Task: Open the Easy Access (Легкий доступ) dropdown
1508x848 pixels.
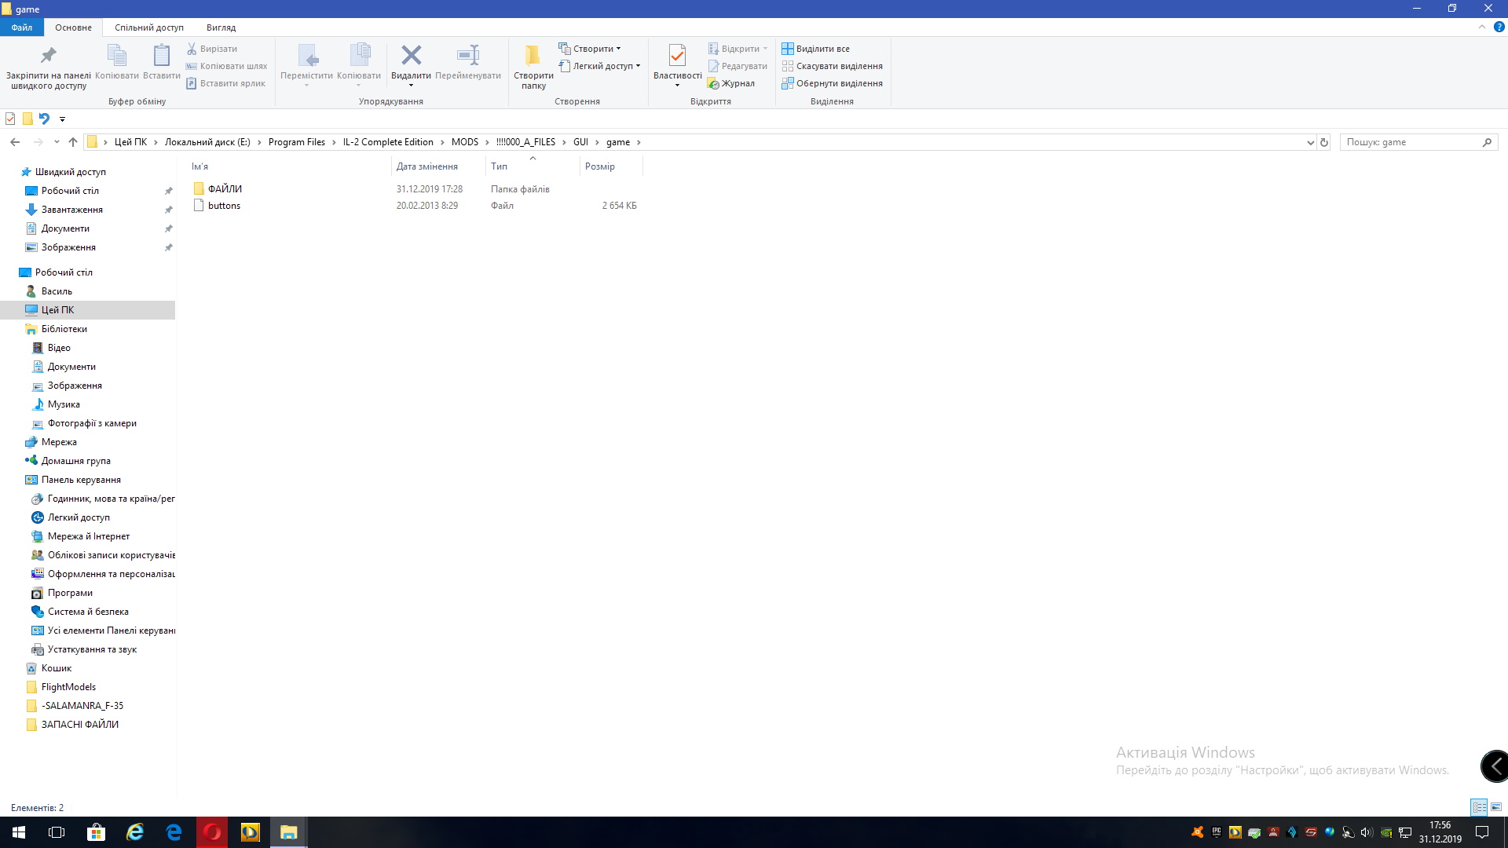Action: click(x=638, y=66)
